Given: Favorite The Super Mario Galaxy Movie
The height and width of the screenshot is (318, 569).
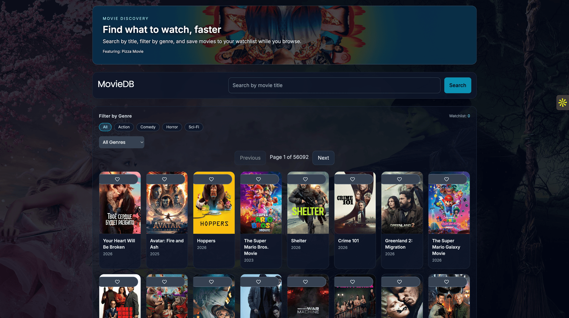Looking at the screenshot, I should (447, 179).
